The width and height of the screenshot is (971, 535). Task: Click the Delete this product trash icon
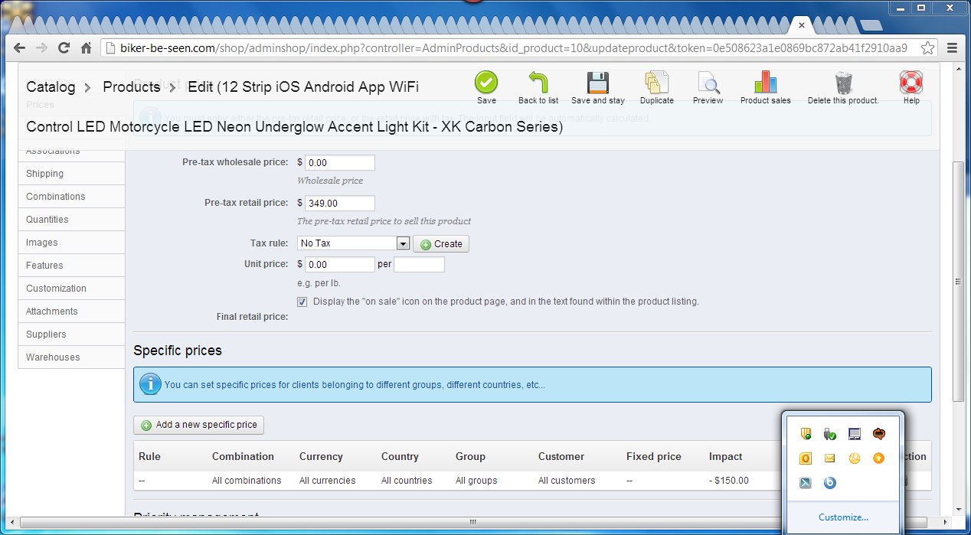coord(844,82)
